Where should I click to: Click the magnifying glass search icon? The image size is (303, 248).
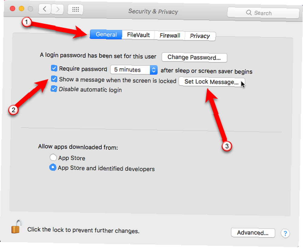click(249, 13)
